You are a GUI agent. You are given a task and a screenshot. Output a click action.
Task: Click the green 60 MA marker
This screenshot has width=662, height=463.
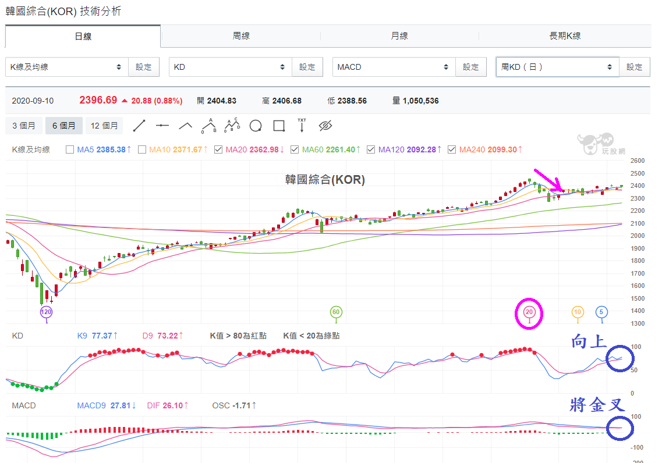tap(335, 312)
